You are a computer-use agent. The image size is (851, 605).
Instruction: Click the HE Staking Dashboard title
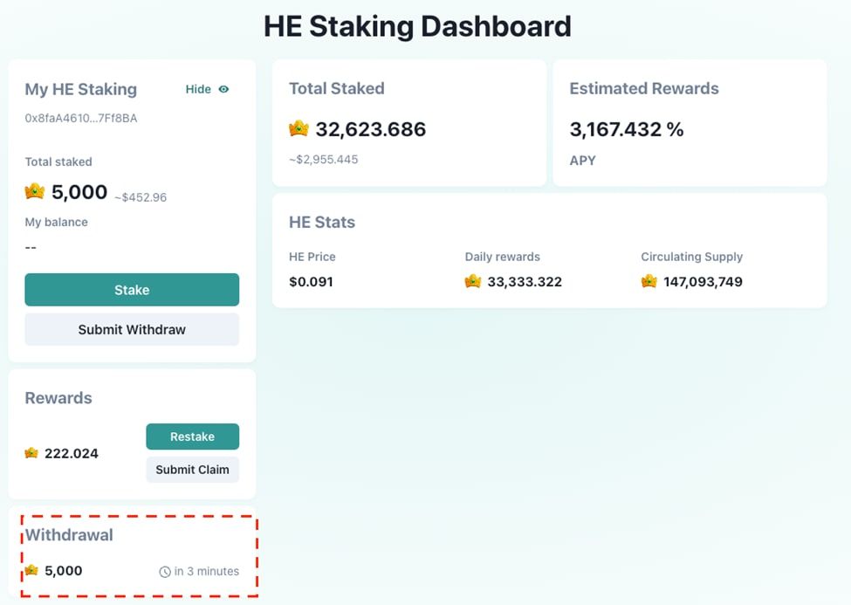pyautogui.click(x=417, y=26)
